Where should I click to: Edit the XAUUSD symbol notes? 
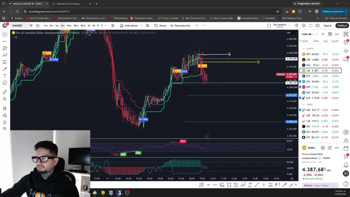coord(330,148)
